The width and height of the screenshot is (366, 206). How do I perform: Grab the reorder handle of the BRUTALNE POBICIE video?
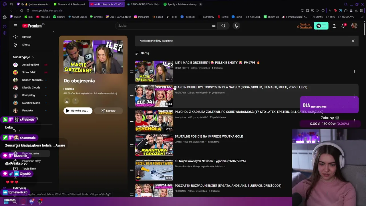point(132,145)
